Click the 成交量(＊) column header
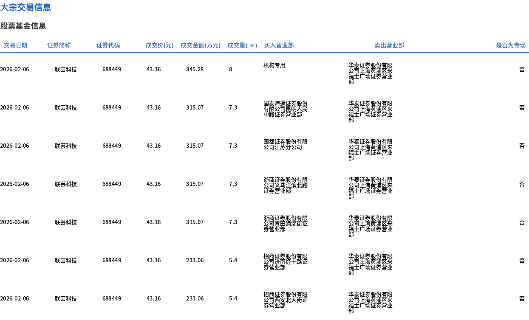 242,45
